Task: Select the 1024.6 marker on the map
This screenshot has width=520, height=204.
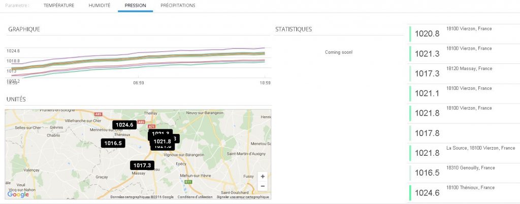Action: tap(124, 125)
